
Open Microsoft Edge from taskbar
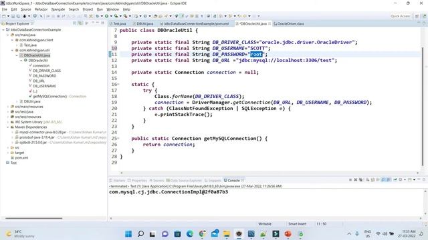[x=190, y=234]
